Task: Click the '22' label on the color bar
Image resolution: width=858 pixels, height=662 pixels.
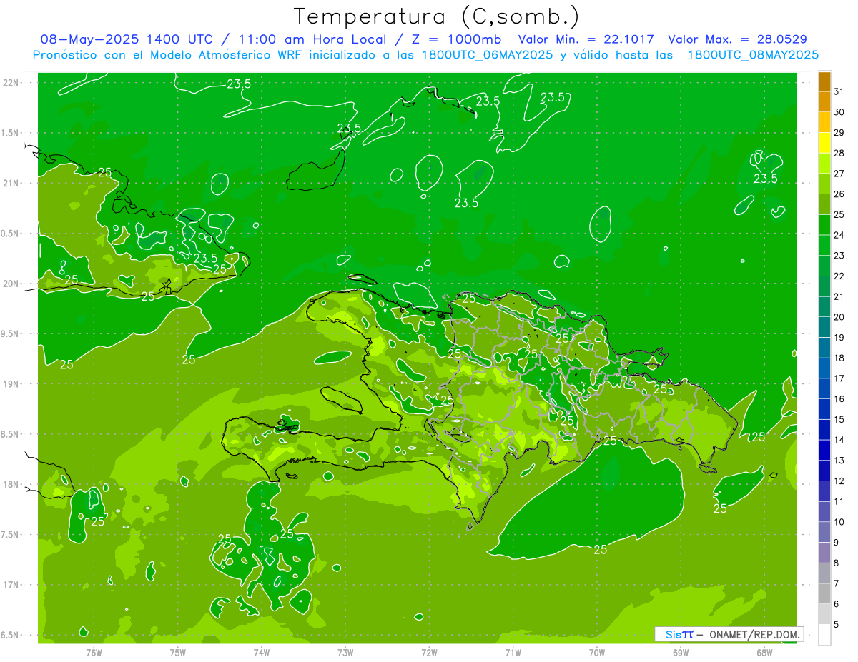Action: click(839, 276)
